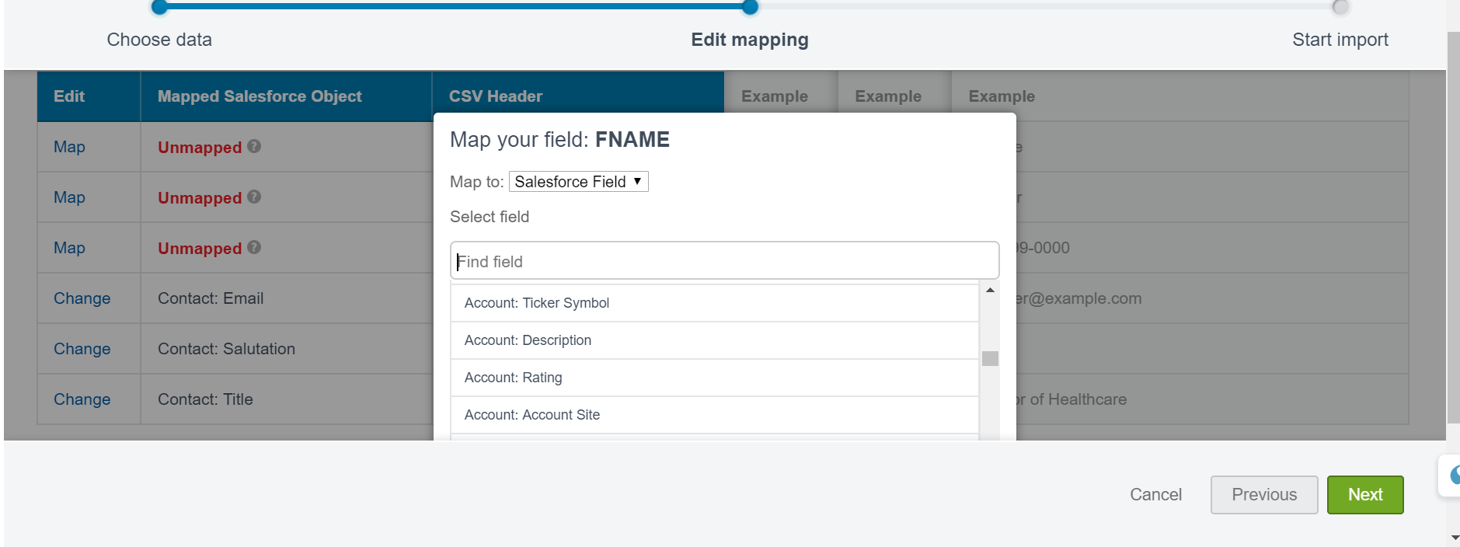Open the Map to Salesforce Field dropdown
This screenshot has height=547, width=1460.
[x=578, y=182]
